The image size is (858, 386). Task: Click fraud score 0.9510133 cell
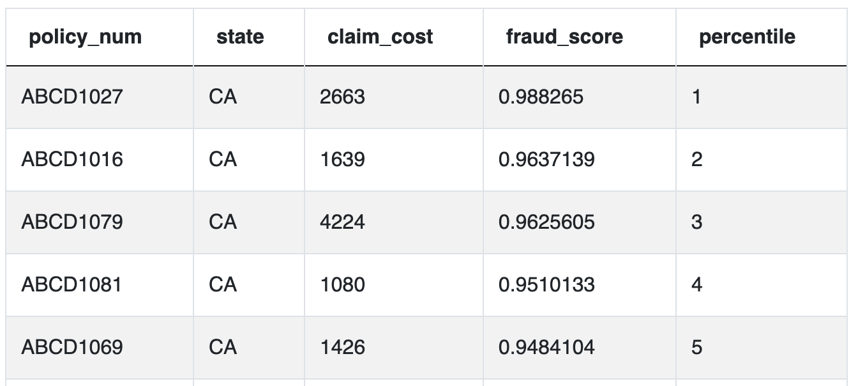click(x=580, y=285)
